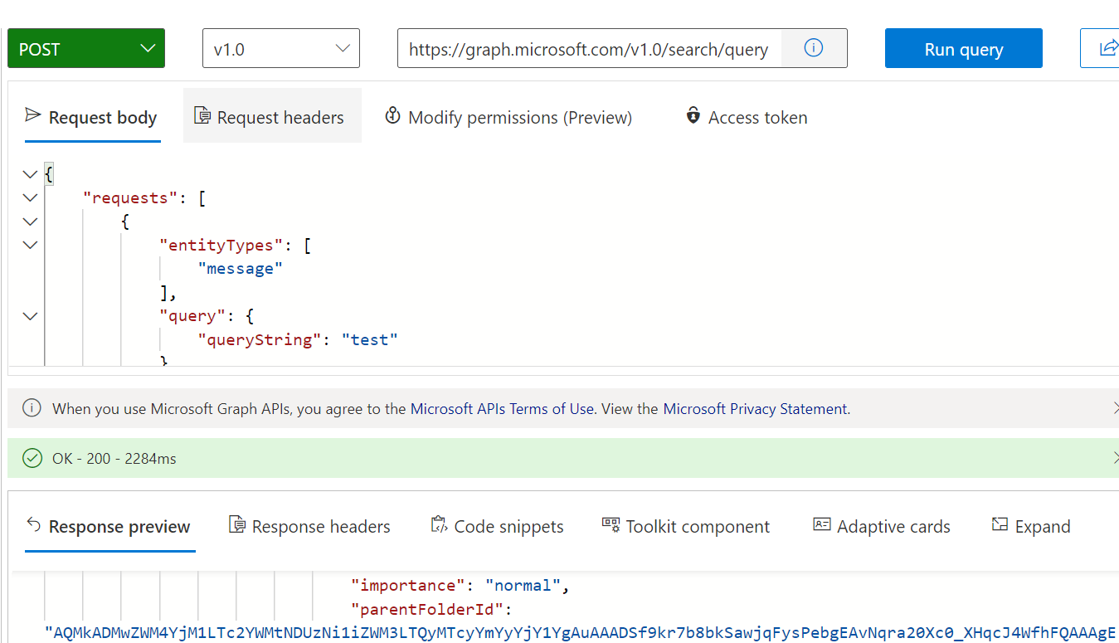
Task: Collapse the "entityTypes" array node
Action: click(x=31, y=245)
